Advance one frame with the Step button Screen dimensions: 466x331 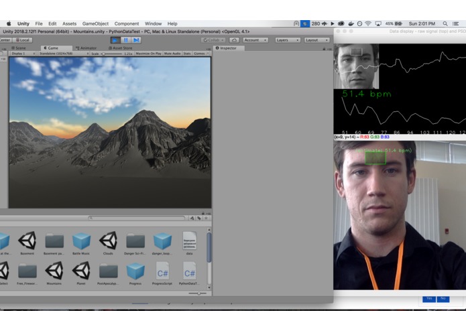[136, 40]
